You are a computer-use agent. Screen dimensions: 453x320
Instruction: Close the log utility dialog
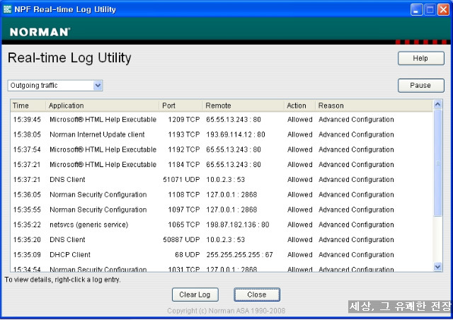(x=257, y=295)
